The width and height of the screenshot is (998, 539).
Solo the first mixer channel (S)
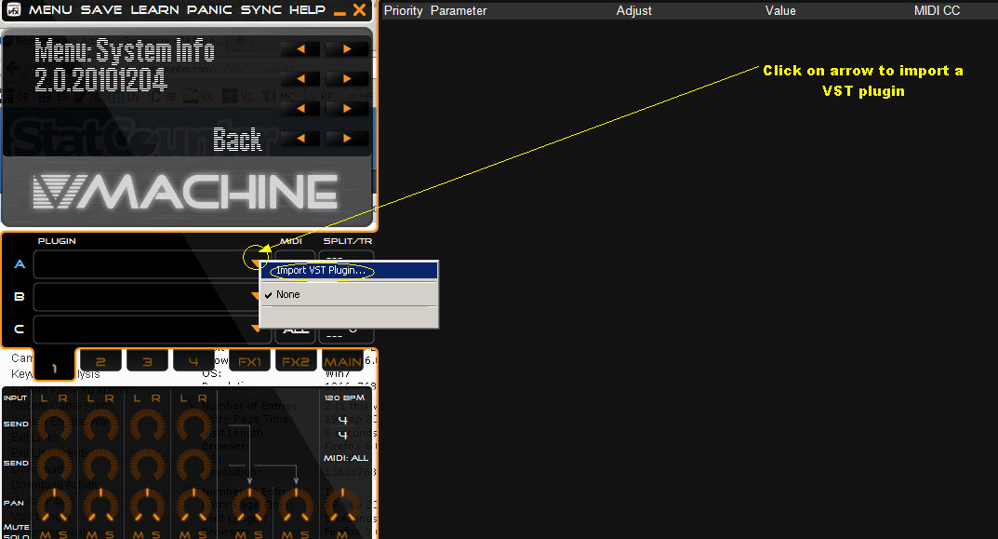[62, 534]
